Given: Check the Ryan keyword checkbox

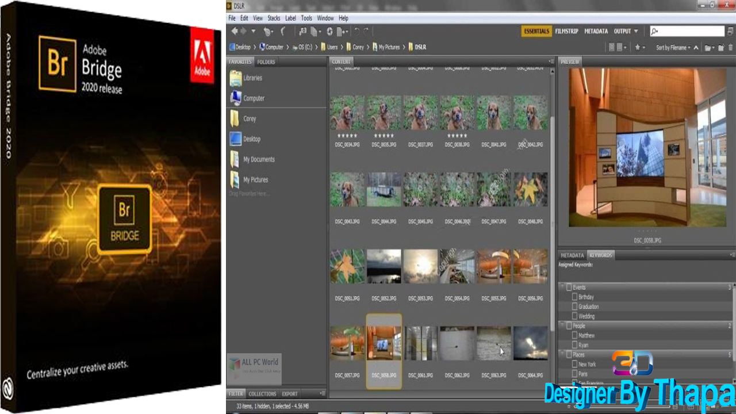Looking at the screenshot, I should [x=574, y=345].
